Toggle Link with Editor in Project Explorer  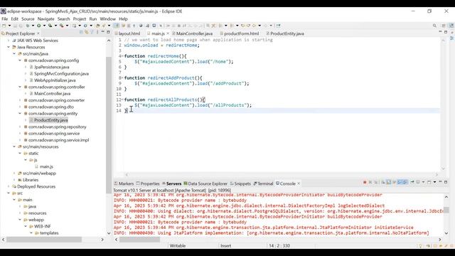click(x=87, y=32)
